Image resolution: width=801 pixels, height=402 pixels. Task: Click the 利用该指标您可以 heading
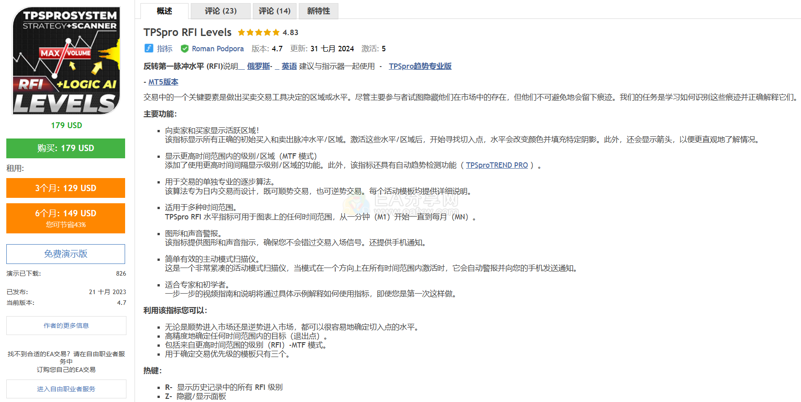[175, 310]
